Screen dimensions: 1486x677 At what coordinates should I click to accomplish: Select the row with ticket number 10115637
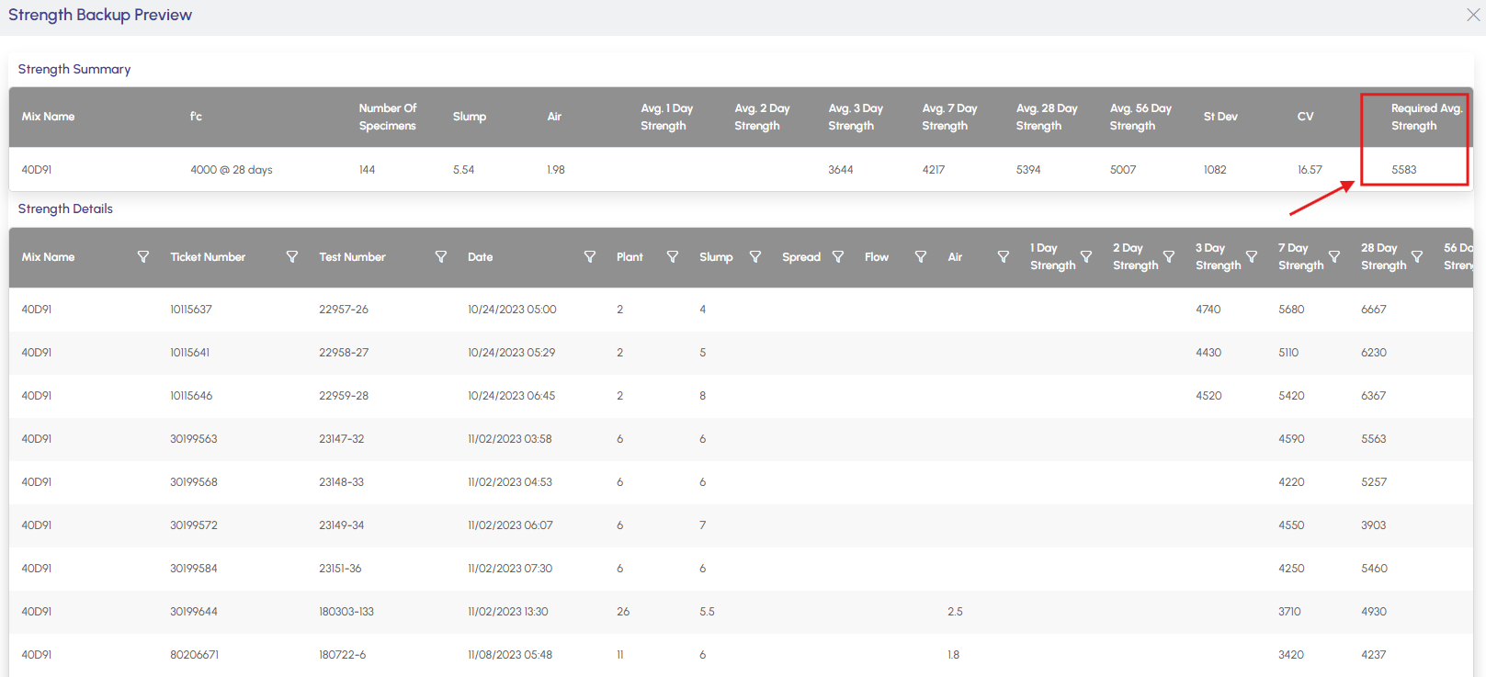191,310
